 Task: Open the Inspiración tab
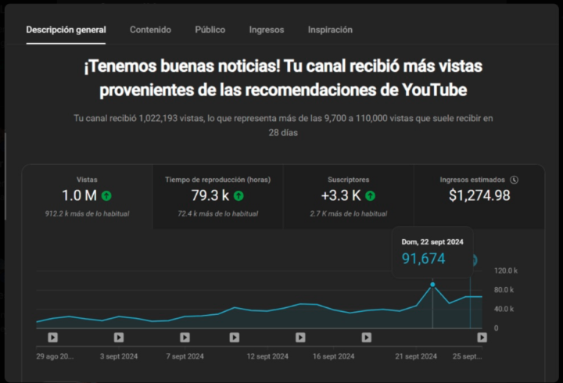point(330,30)
